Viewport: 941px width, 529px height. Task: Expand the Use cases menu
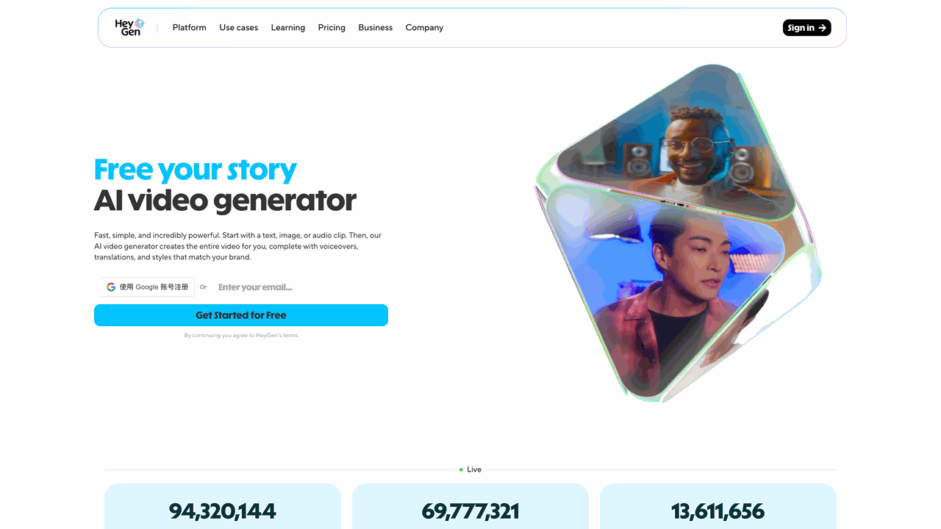[238, 28]
